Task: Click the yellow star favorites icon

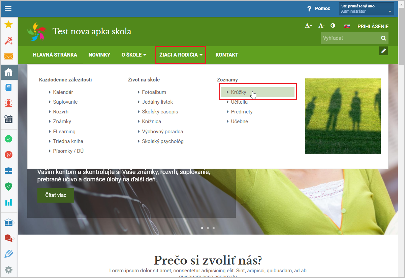Action: [9, 25]
